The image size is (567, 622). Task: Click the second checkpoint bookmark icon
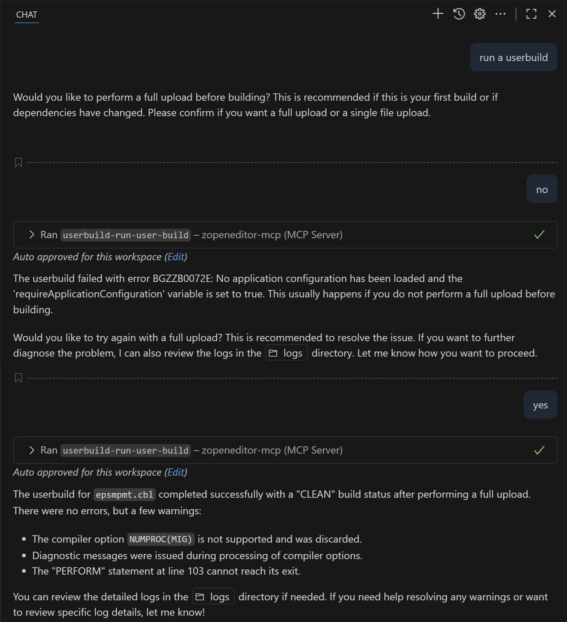pyautogui.click(x=19, y=378)
